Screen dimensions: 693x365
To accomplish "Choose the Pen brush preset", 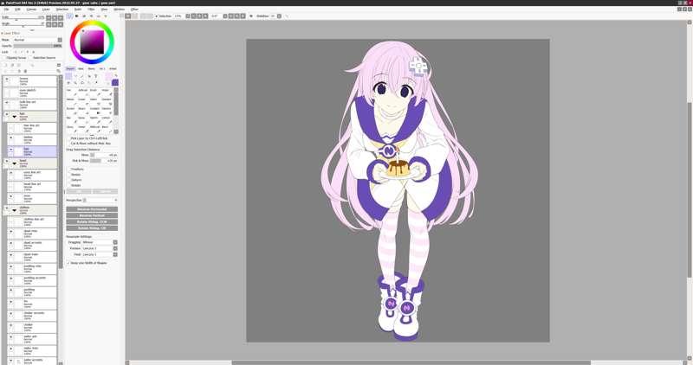I will click(71, 93).
